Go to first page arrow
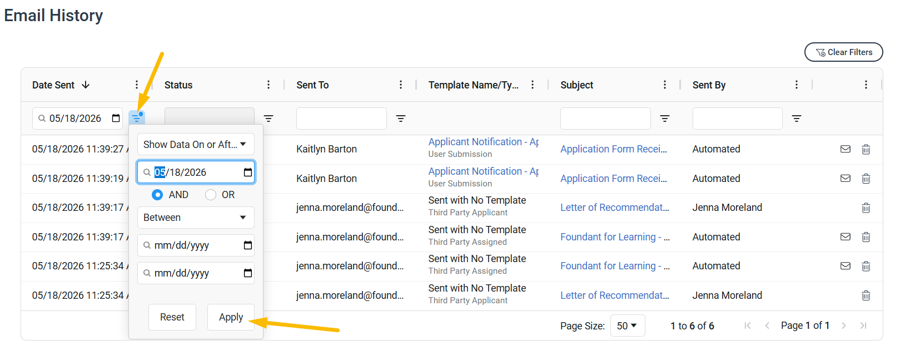Screen dimensions: 905x350 pyautogui.click(x=748, y=326)
